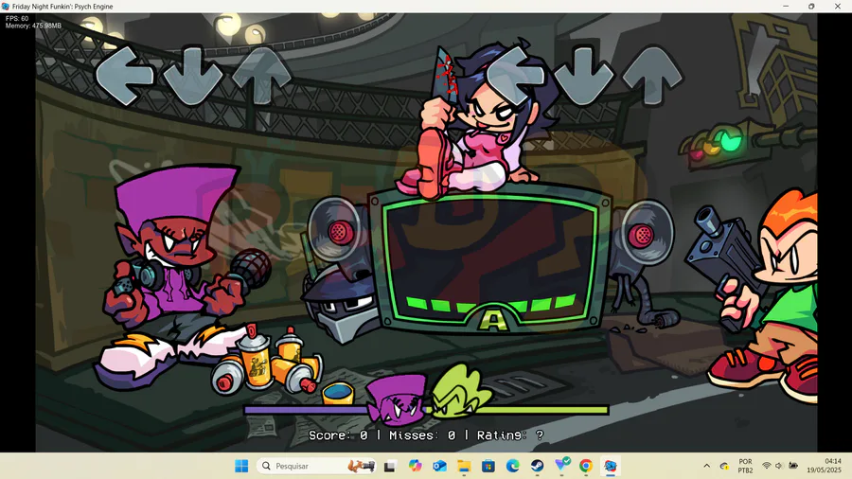Open the Windows Start menu
The width and height of the screenshot is (852, 479).
(x=241, y=466)
